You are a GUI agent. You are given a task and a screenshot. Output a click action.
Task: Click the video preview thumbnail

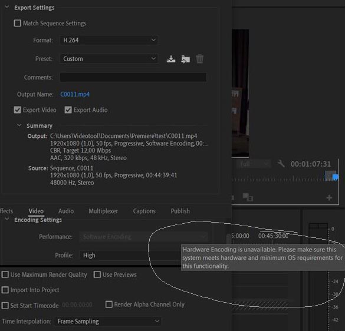point(240,93)
